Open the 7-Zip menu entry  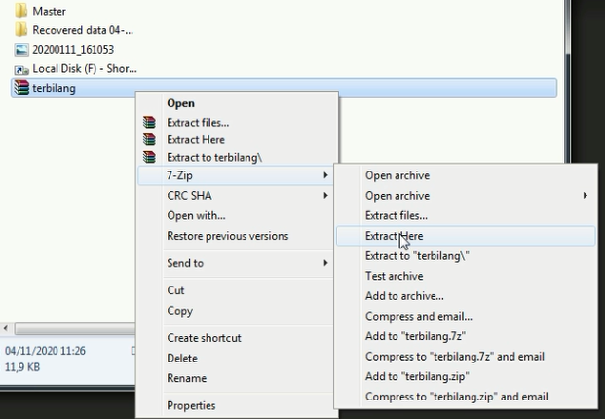click(236, 175)
